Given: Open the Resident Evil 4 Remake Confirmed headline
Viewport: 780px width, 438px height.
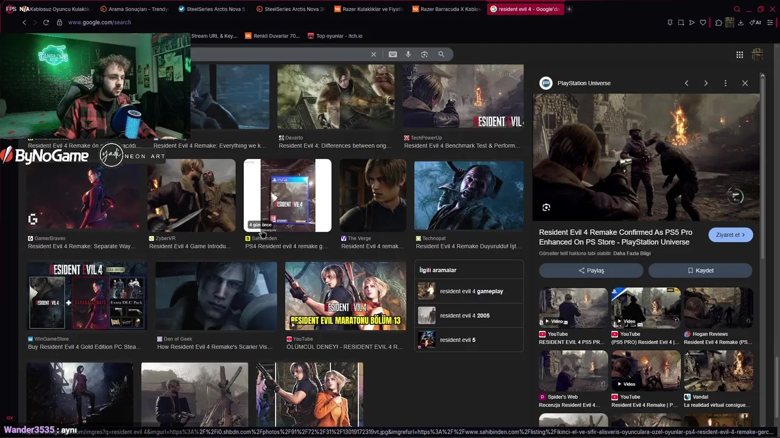Looking at the screenshot, I should pos(615,237).
